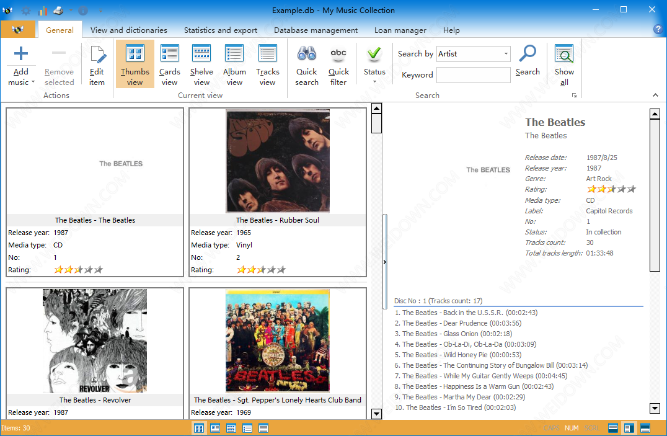Screen dimensions: 667x436
Task: Customize quick access toolbar arrow
Action: (100, 10)
